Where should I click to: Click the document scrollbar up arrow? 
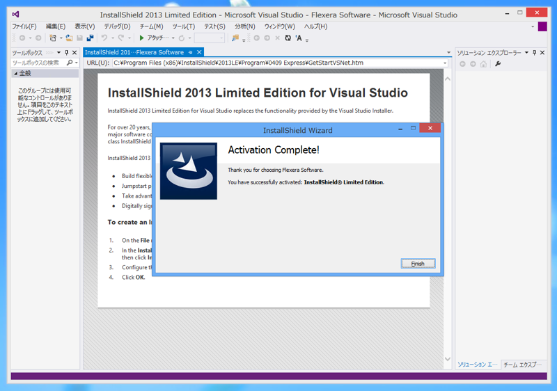point(448,79)
